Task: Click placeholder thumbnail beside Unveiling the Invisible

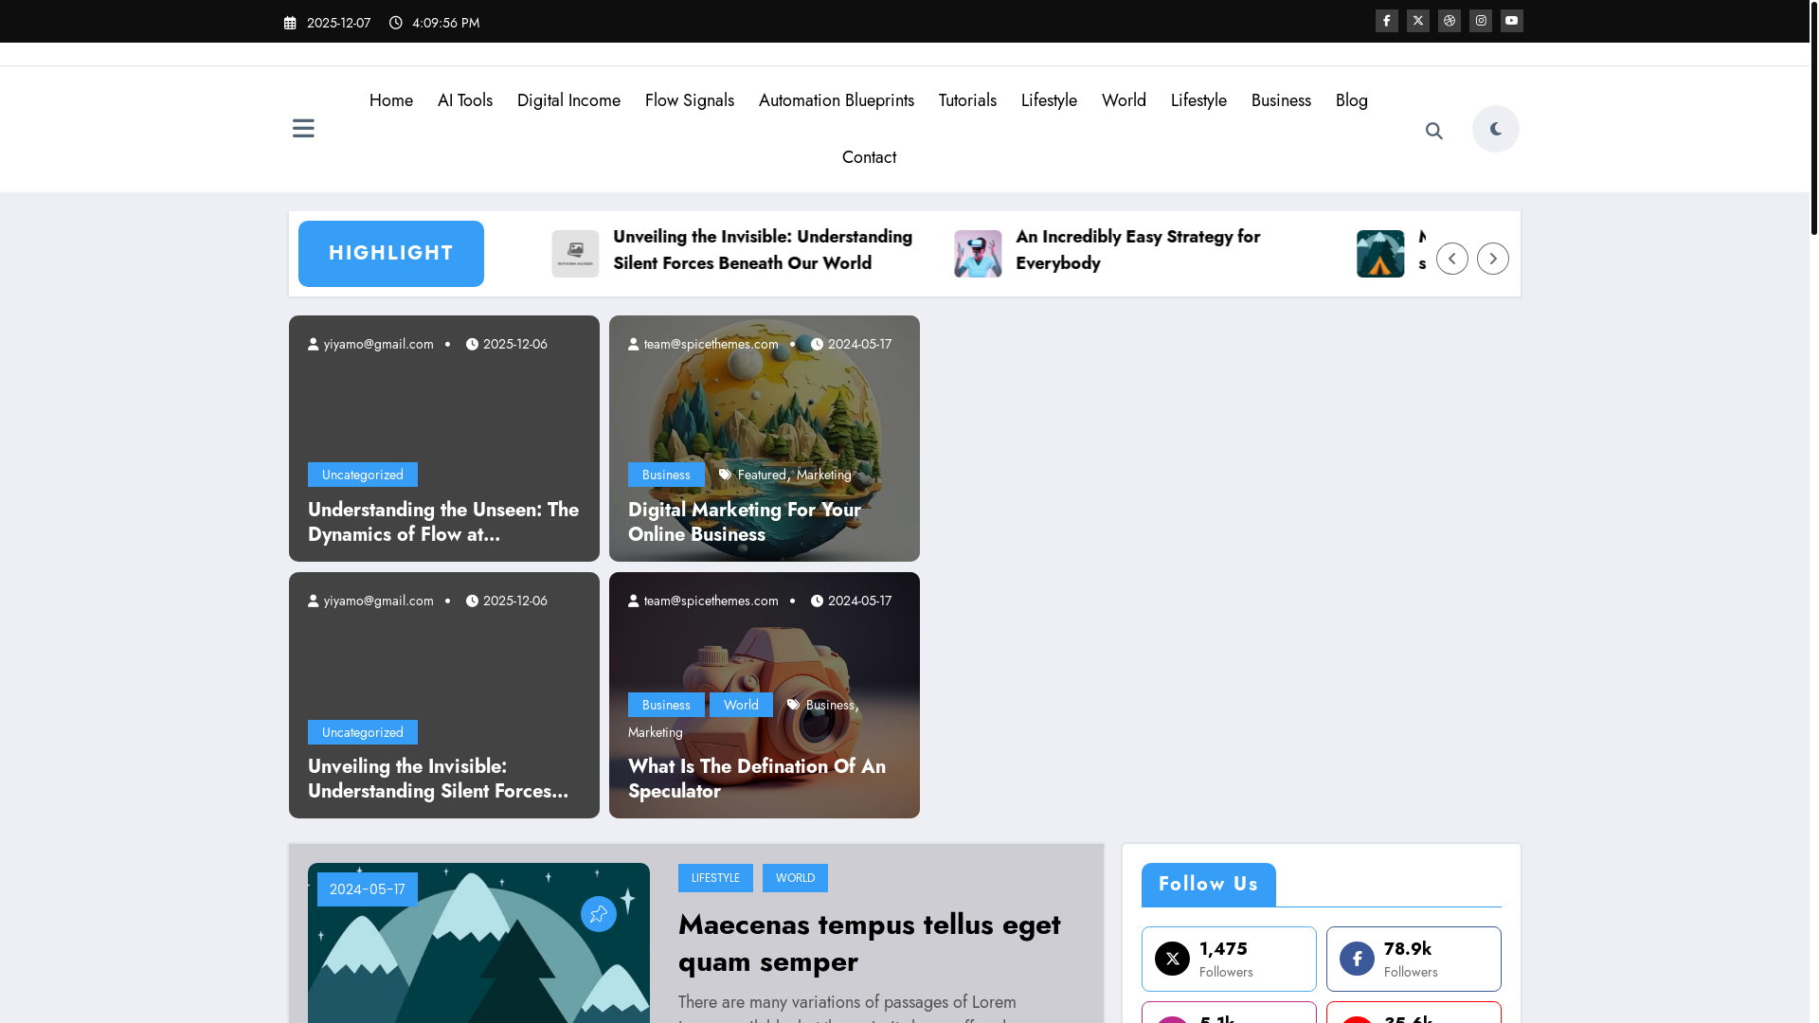Action: coord(575,254)
